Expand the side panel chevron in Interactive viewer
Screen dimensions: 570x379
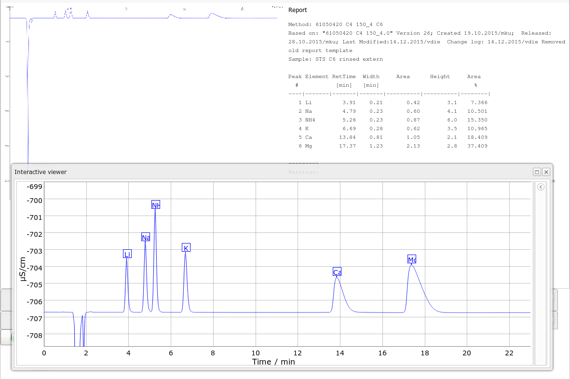541,187
